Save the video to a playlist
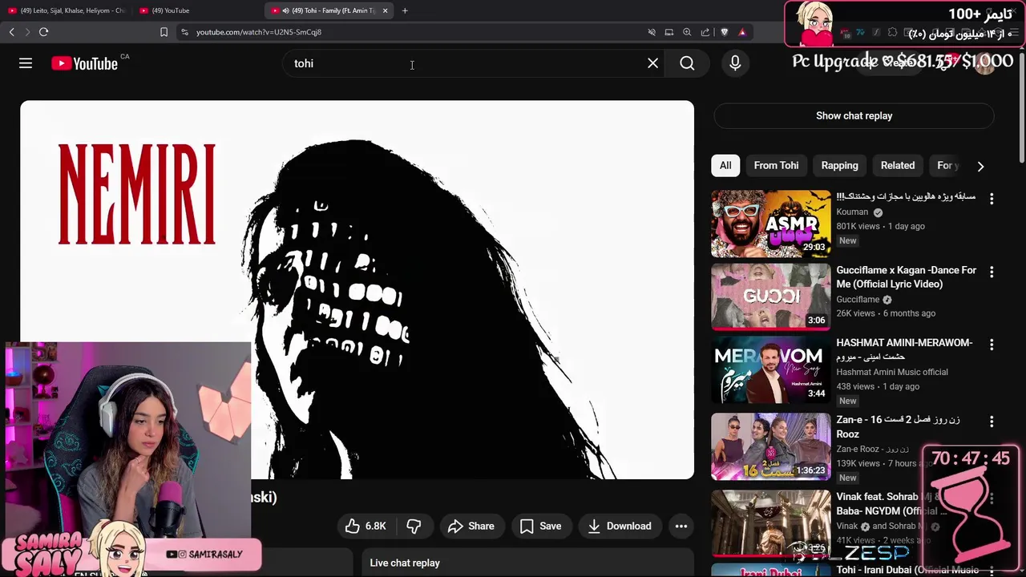 [x=540, y=526]
